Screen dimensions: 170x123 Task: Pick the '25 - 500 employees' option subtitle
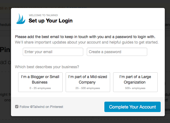click(x=88, y=88)
